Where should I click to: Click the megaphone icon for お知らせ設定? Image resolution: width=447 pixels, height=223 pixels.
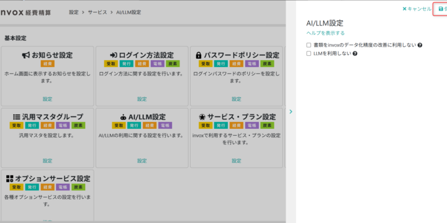(26, 55)
